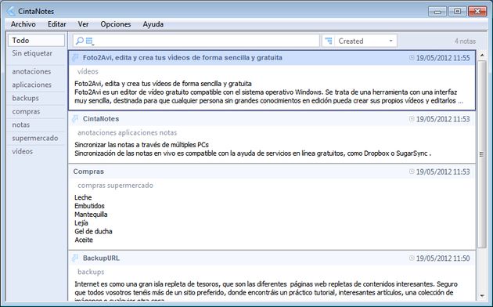Click the CintaNotes app logo in title bar
The image size is (493, 307).
(11, 11)
